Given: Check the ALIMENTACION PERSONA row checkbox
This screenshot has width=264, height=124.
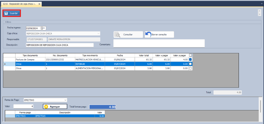Looking at the screenshot, I should (x=190, y=68).
